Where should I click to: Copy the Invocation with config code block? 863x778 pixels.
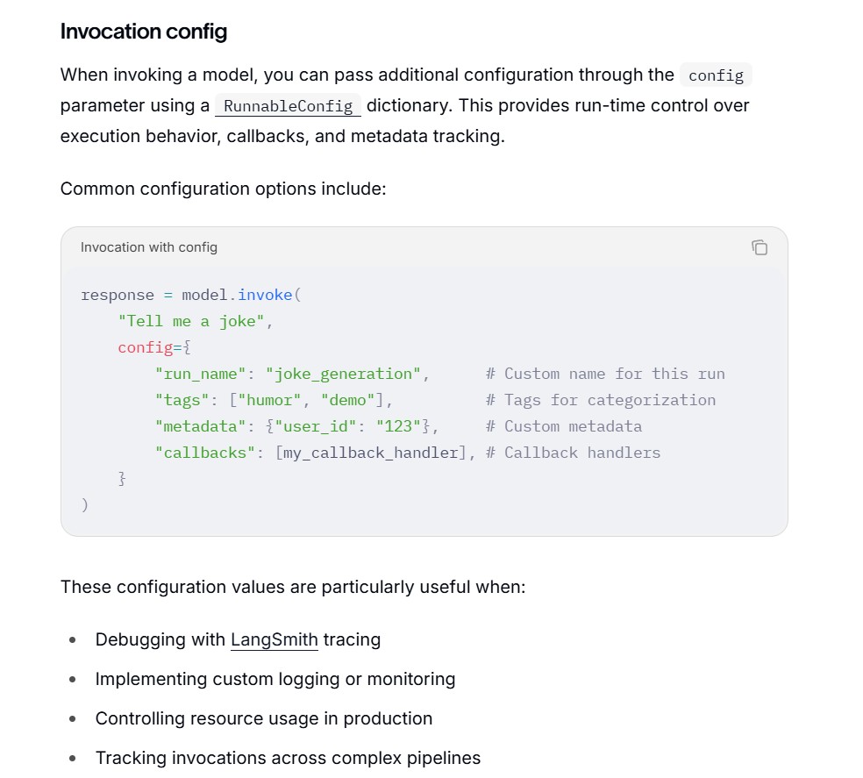(760, 247)
